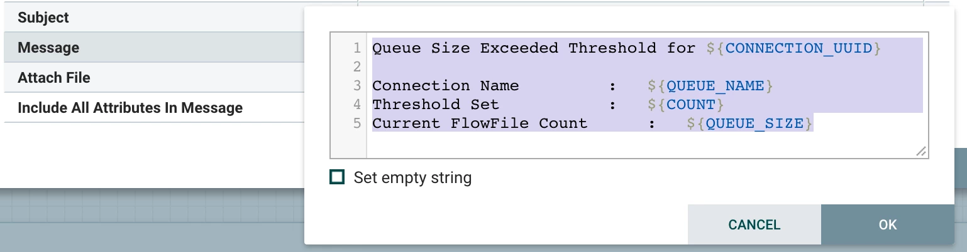Click line number 2 in the gutter
This screenshot has height=252, width=967.
(357, 66)
